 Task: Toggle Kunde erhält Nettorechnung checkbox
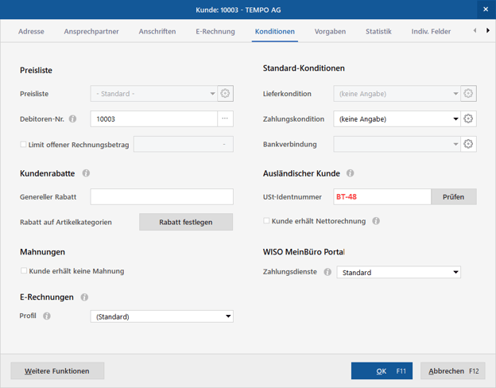(267, 221)
